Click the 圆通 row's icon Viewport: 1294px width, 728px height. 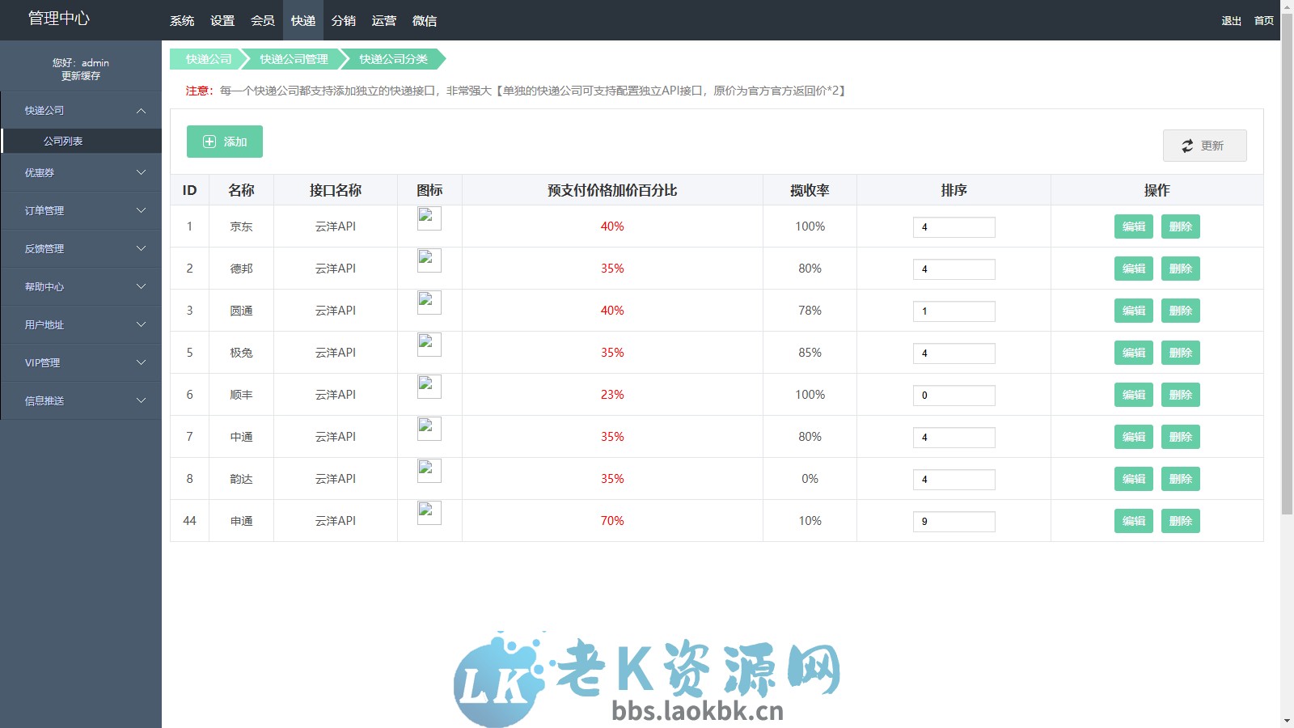429,303
